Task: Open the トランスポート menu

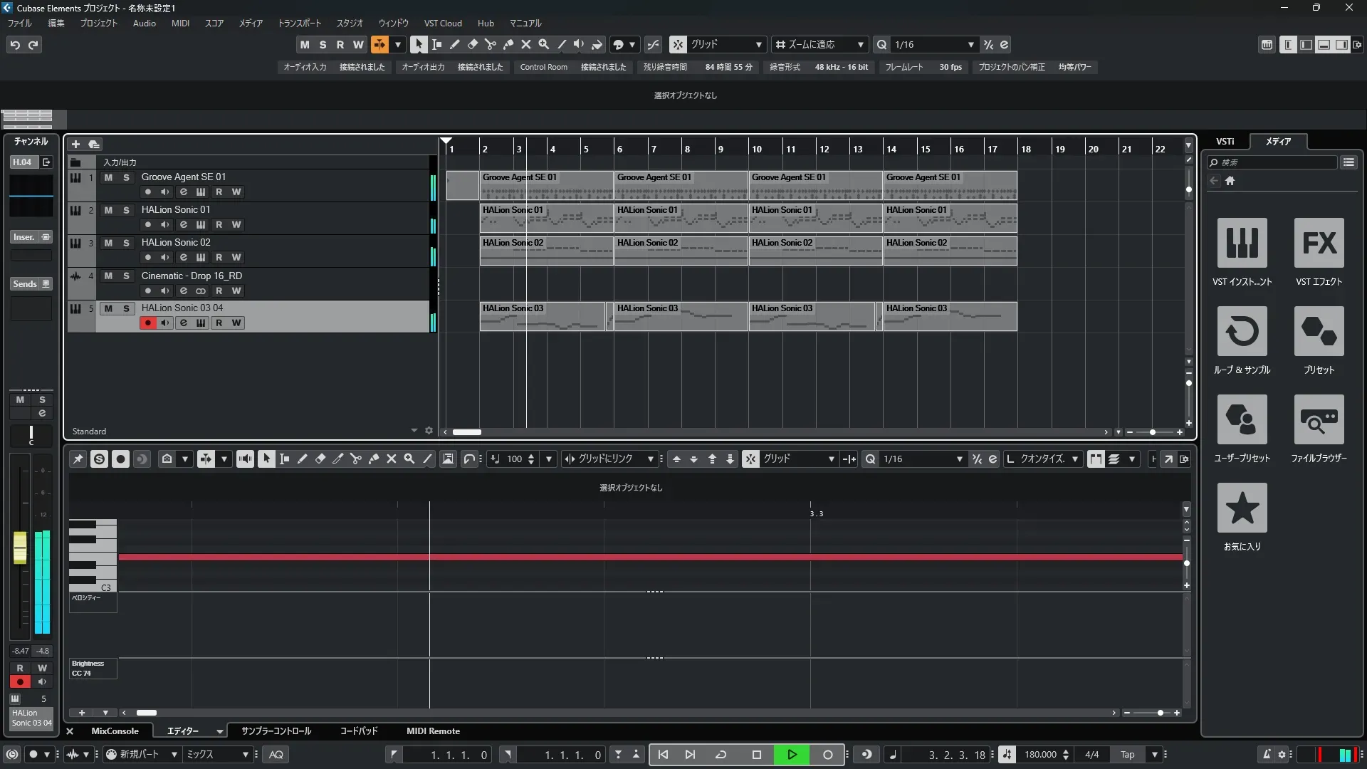Action: pyautogui.click(x=299, y=23)
